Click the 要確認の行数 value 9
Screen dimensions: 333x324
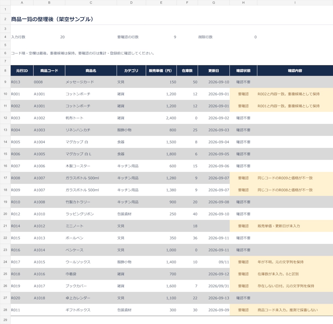pyautogui.click(x=175, y=37)
